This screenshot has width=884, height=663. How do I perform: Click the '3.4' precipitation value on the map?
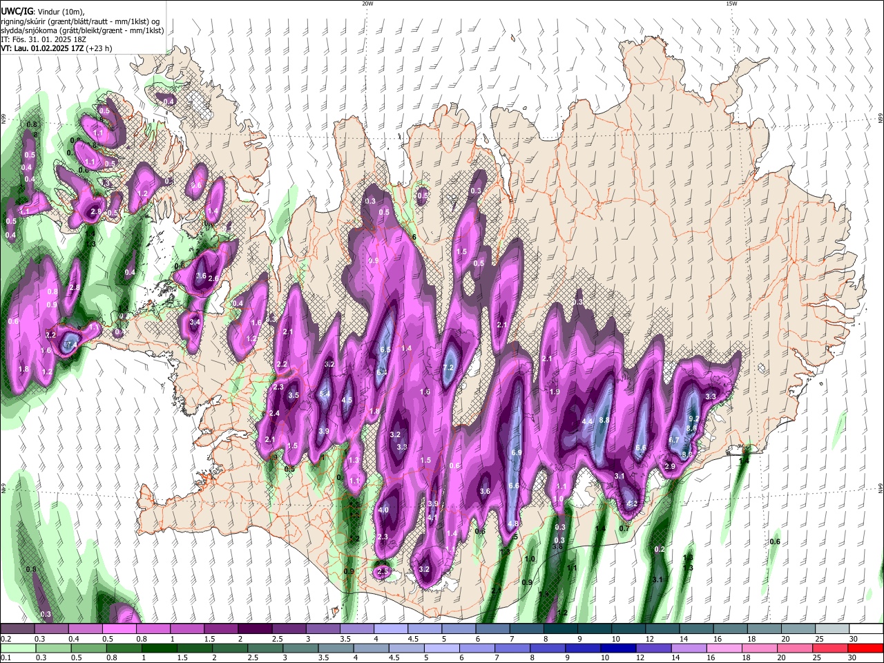click(195, 323)
